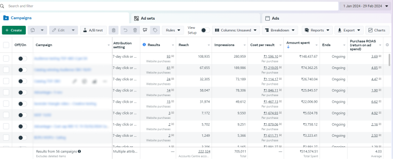This screenshot has width=393, height=159.
Task: Toggle campaign switch in ₹25,845.57 row
Action: tap(23, 92)
